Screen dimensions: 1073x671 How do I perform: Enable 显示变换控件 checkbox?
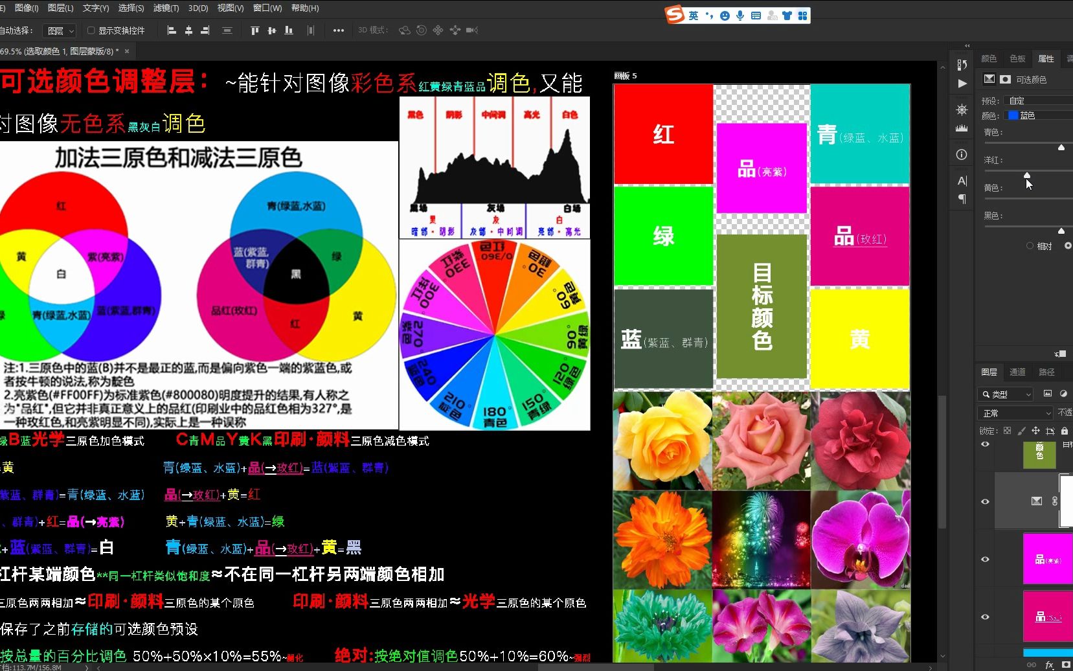(x=91, y=30)
